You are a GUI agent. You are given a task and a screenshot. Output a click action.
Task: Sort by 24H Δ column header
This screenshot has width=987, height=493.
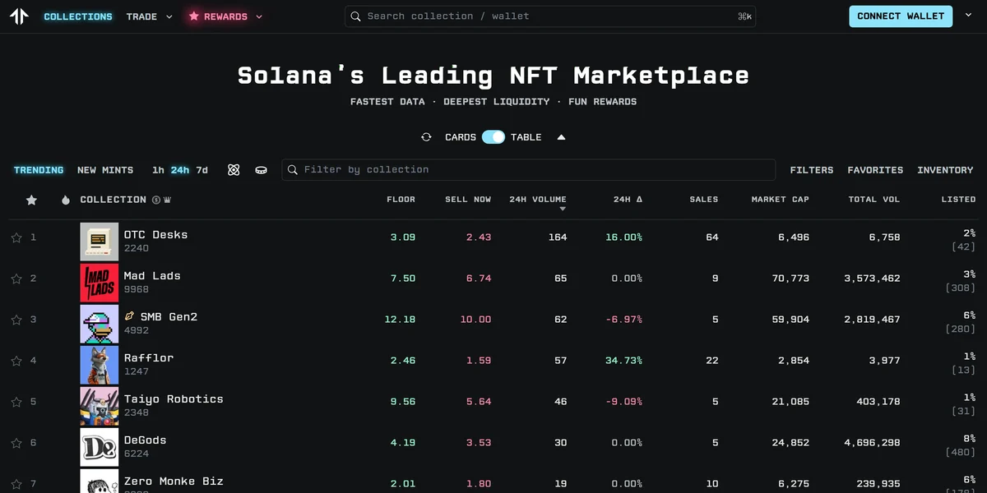pyautogui.click(x=628, y=200)
